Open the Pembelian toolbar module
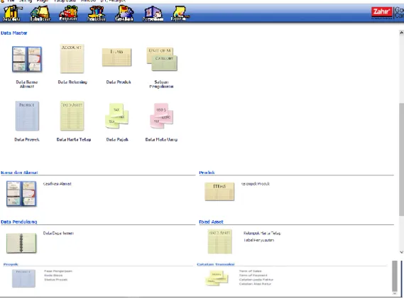The height and width of the screenshot is (299, 404). pyautogui.click(x=97, y=13)
